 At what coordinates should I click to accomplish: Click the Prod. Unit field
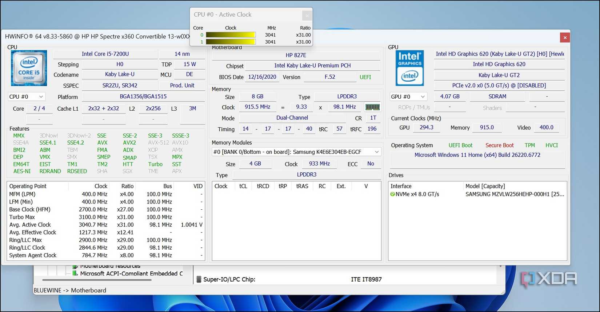click(x=182, y=86)
